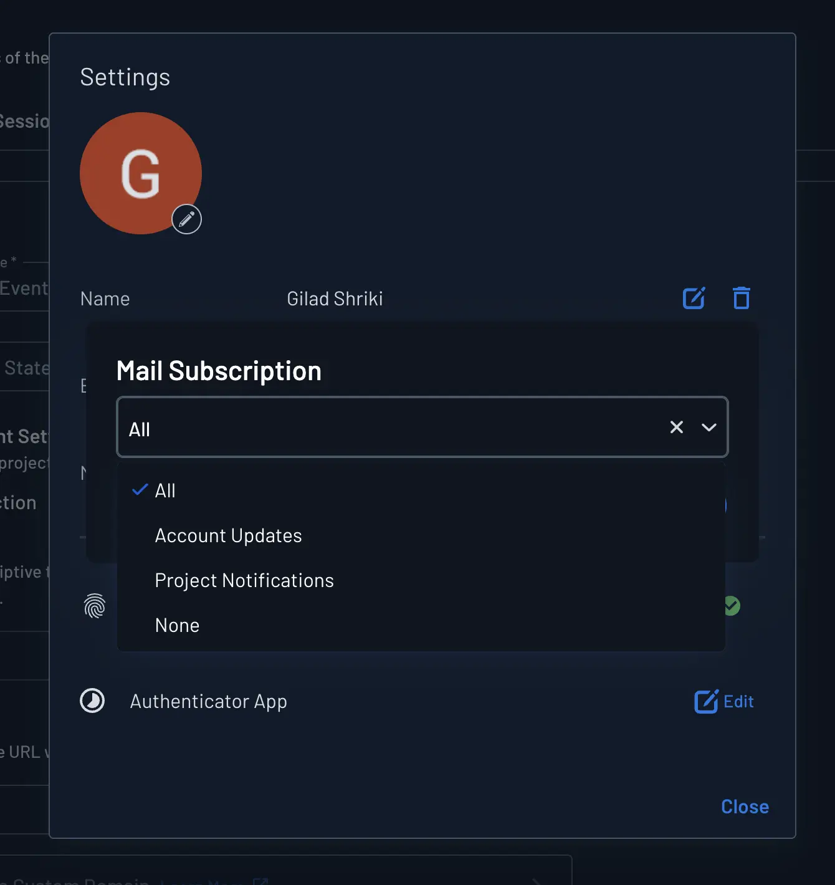Delete the account with the trash icon
The height and width of the screenshot is (885, 835).
[741, 298]
